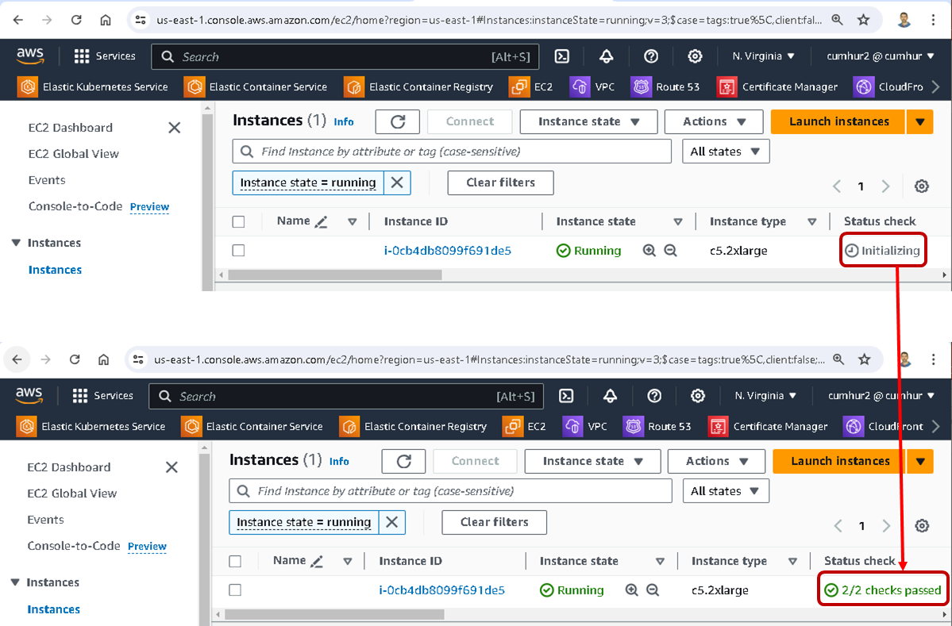Open CloudShell icon in the top console header

(561, 56)
